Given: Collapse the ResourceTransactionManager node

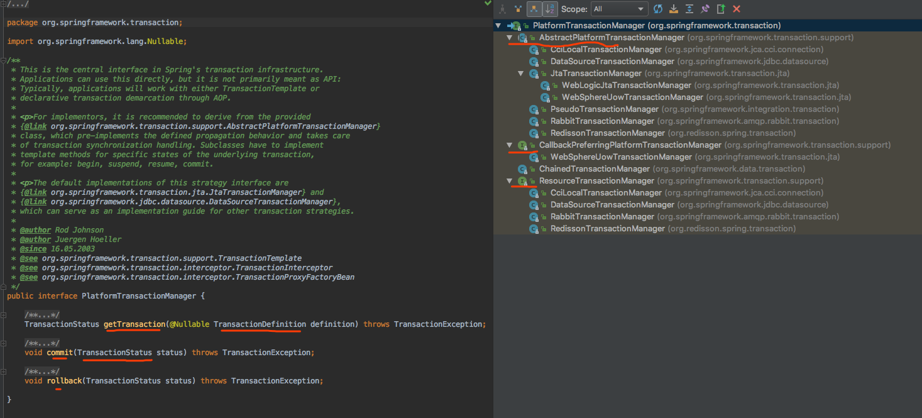Looking at the screenshot, I should [x=510, y=181].
